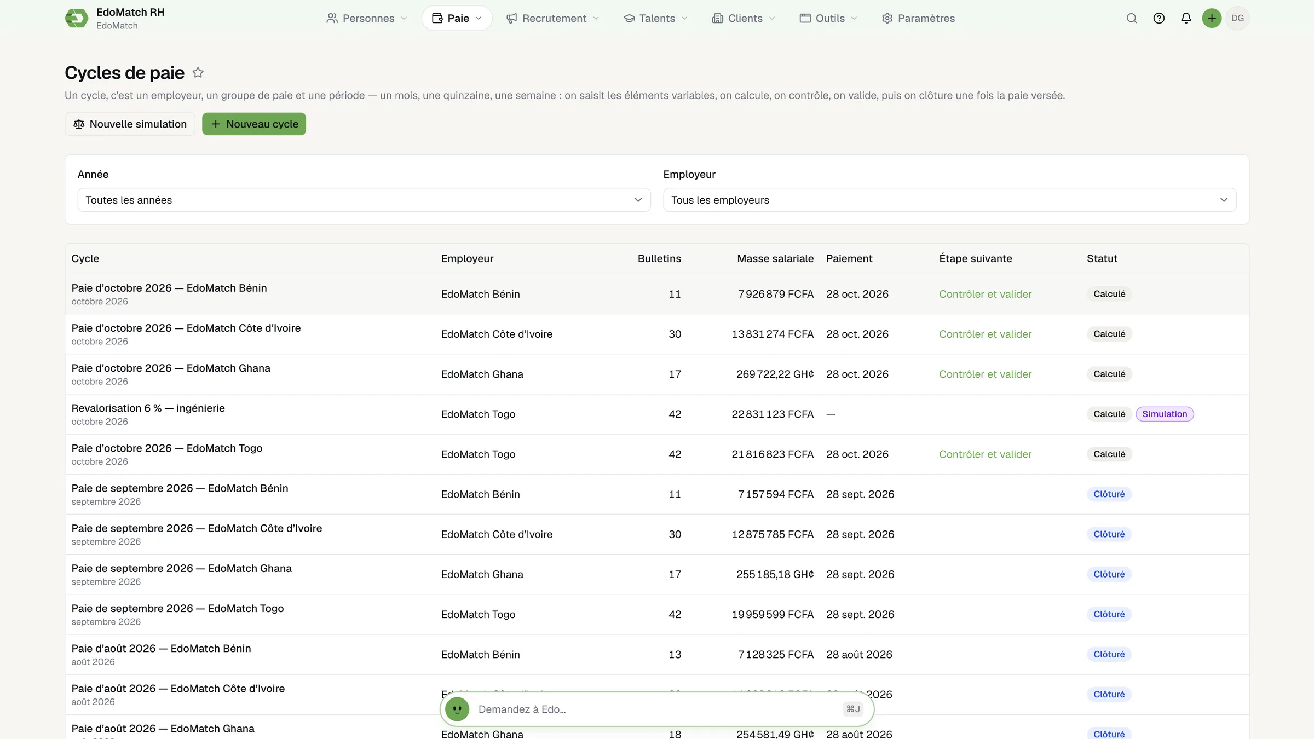Click the Edo assistant smiley icon
Viewport: 1314px width, 739px height.
coord(457,709)
